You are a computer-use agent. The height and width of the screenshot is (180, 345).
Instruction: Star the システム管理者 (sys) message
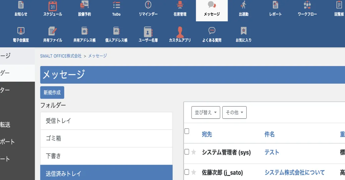(194, 152)
